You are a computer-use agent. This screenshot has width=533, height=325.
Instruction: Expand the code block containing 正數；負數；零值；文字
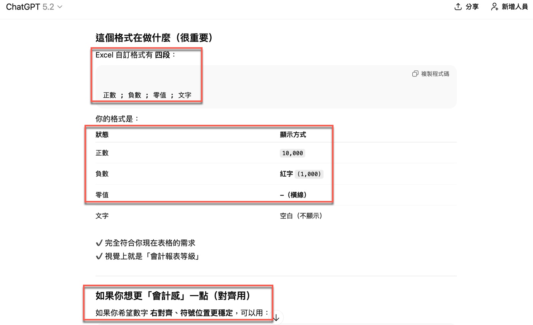click(144, 95)
